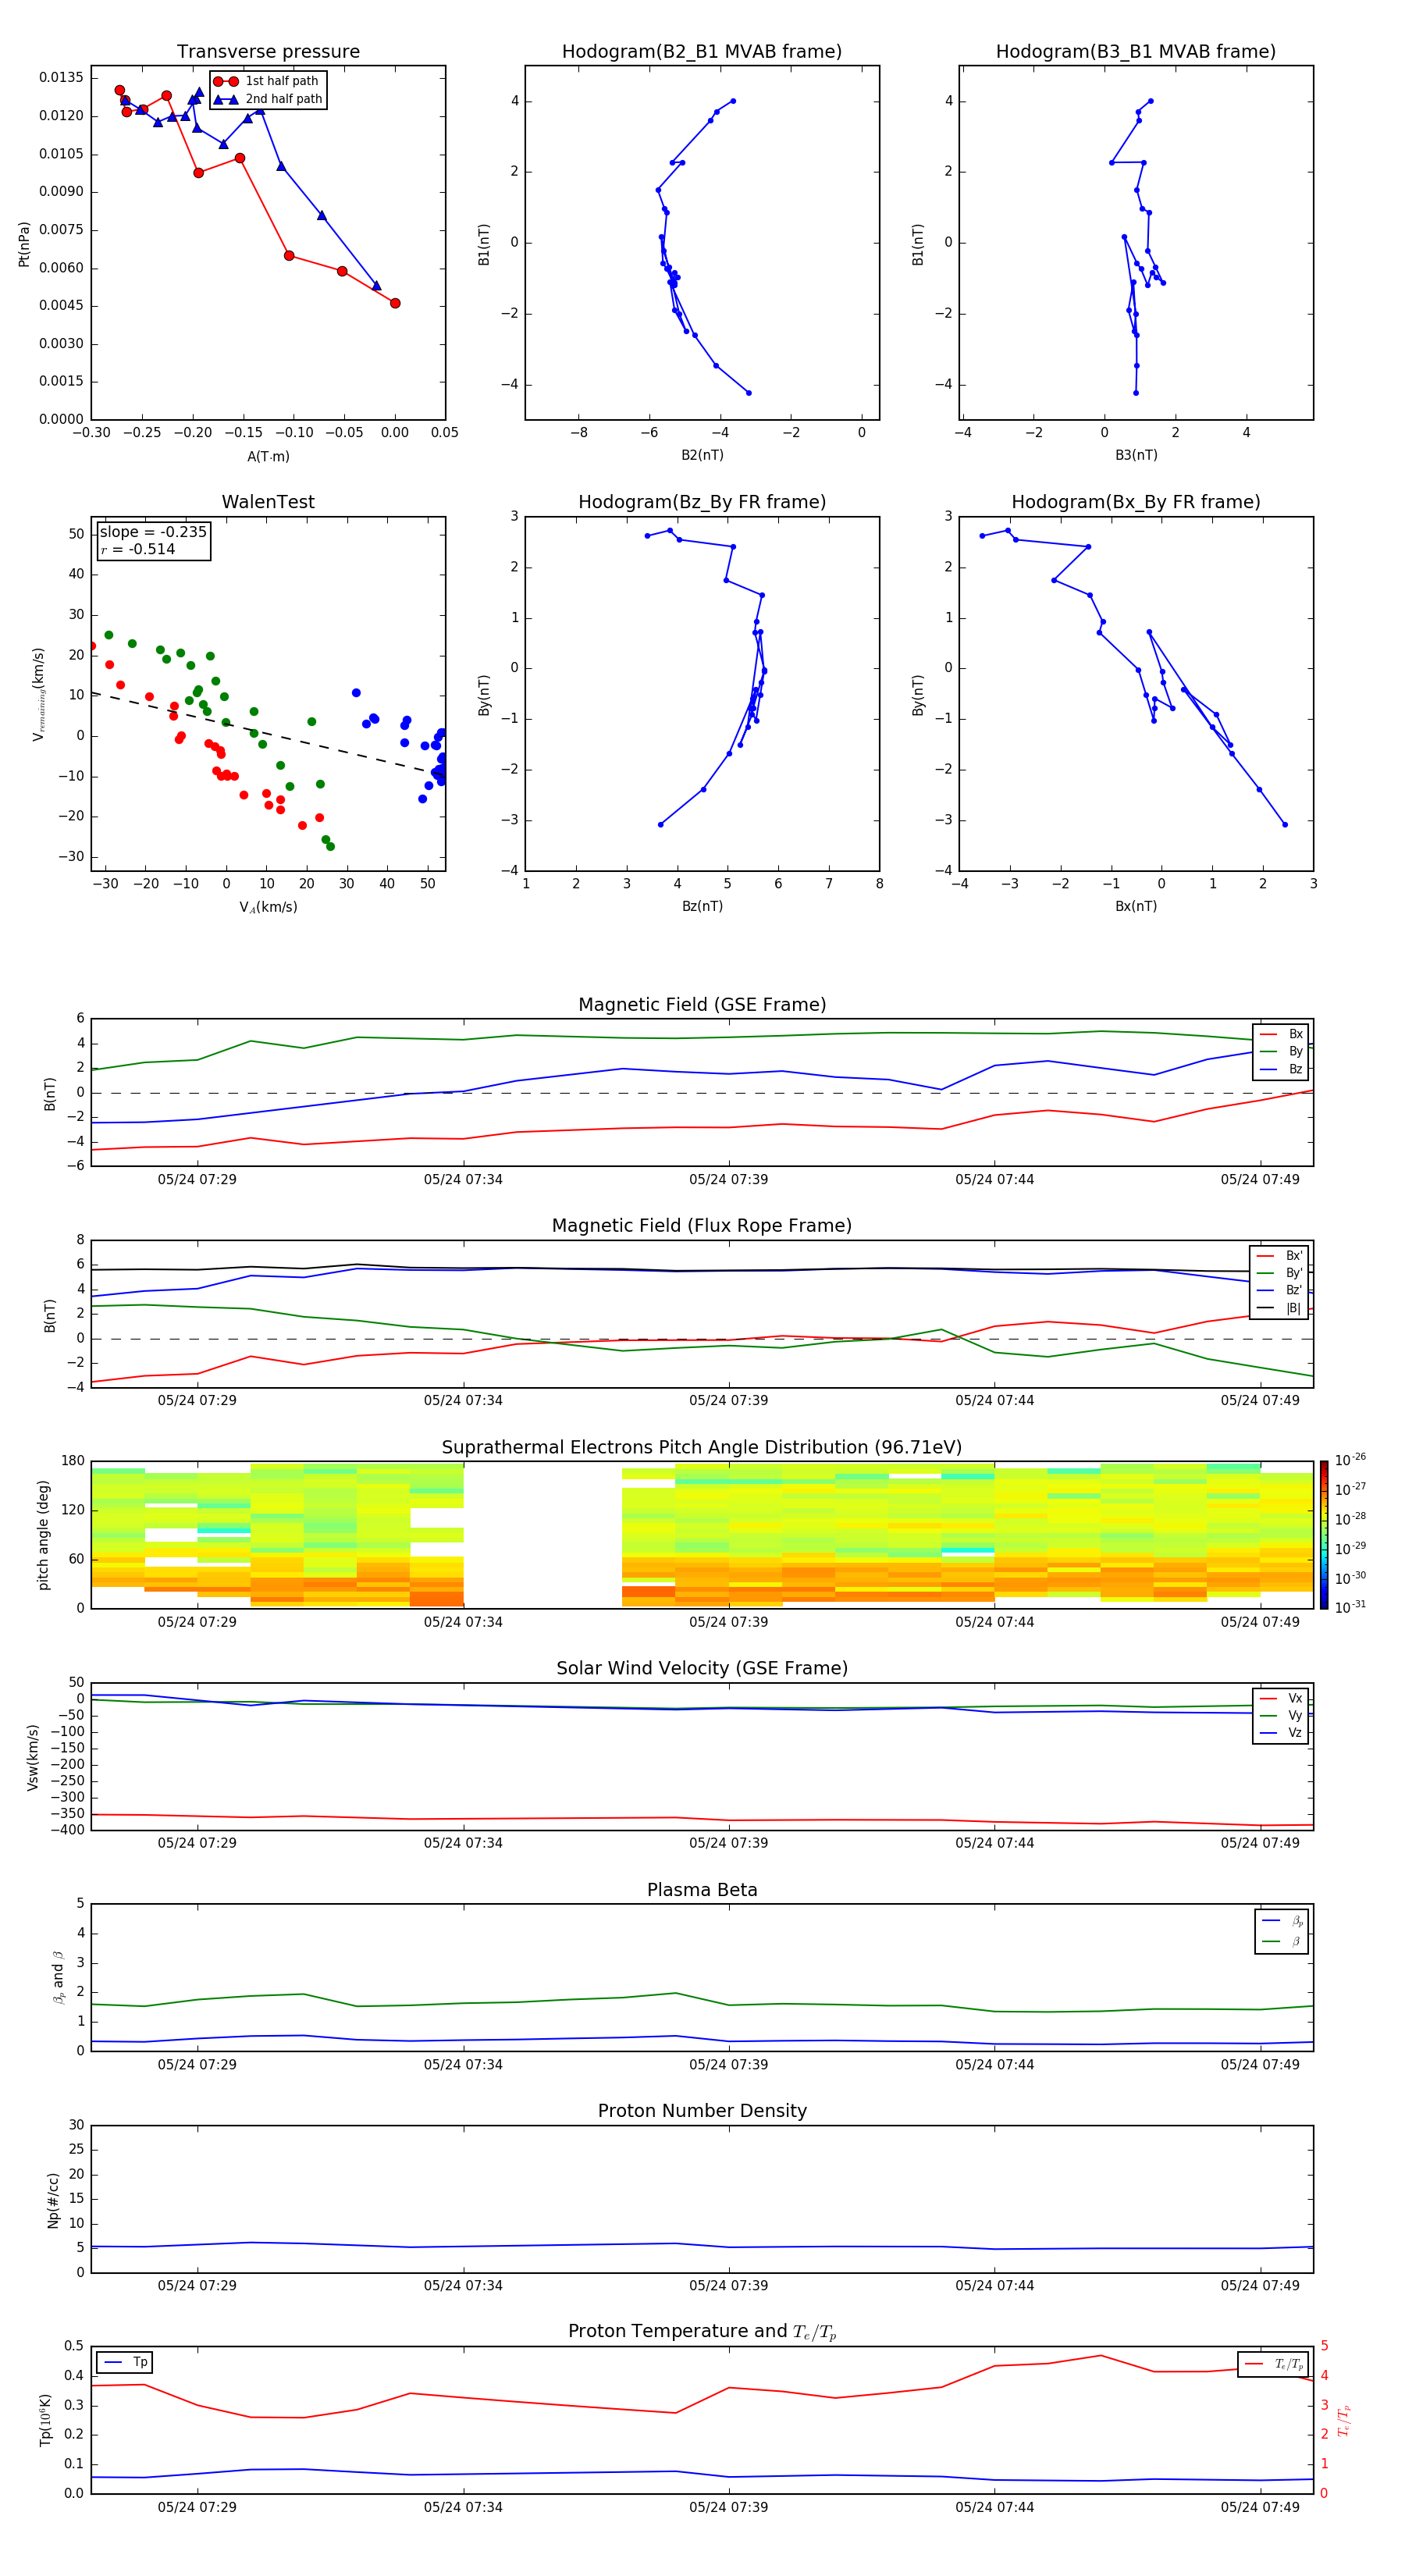
Task: Click the "Proton Number Density" title
Action: (x=702, y=2112)
